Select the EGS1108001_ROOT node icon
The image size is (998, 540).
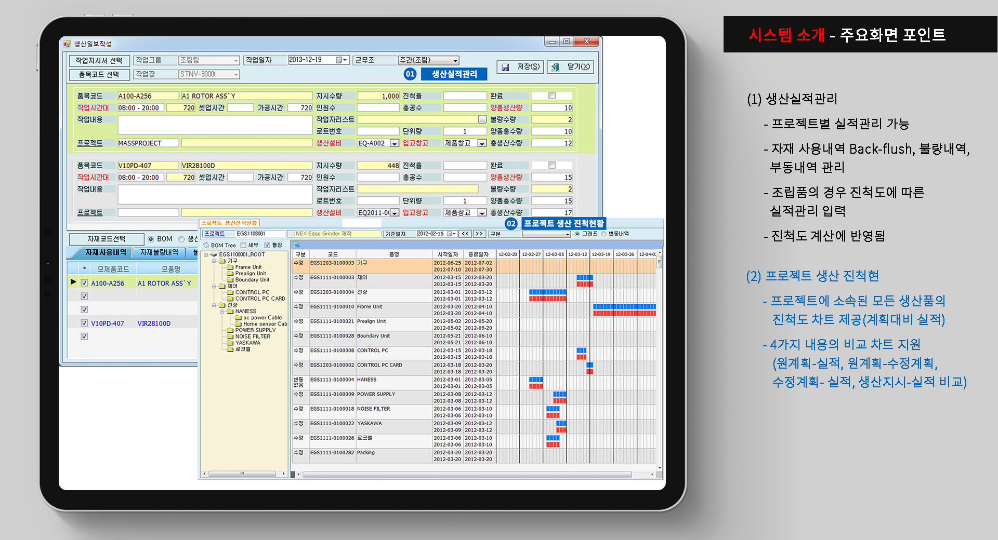[x=214, y=254]
